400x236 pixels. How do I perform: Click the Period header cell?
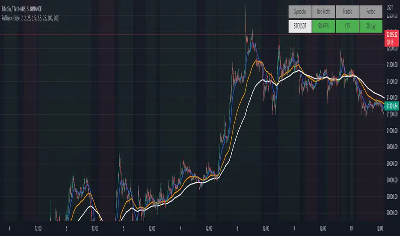(x=371, y=12)
